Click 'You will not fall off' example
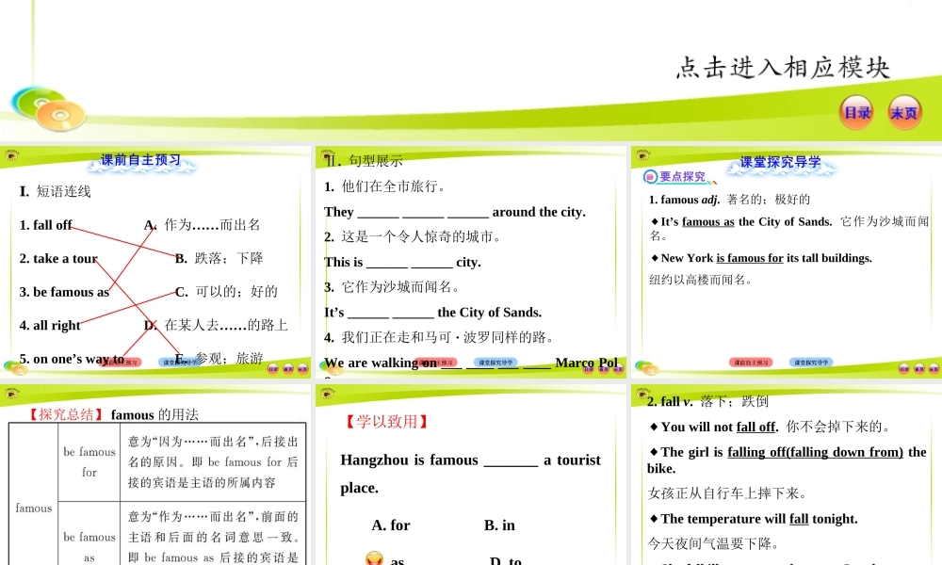 [x=770, y=427]
